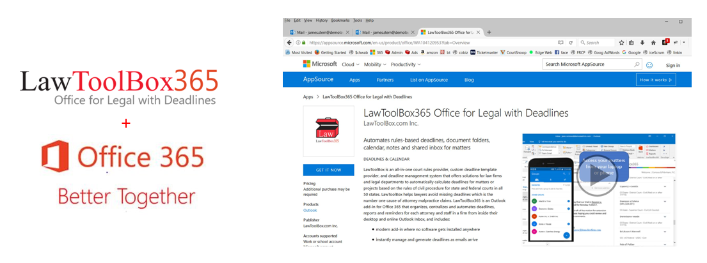The height and width of the screenshot is (263, 707).
Task: Open the Outlook product link
Action: pos(310,211)
